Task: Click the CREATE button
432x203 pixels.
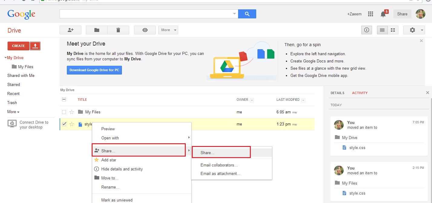Action: pyautogui.click(x=18, y=46)
